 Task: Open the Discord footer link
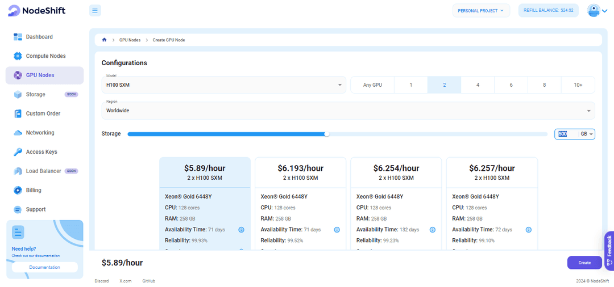(102, 281)
